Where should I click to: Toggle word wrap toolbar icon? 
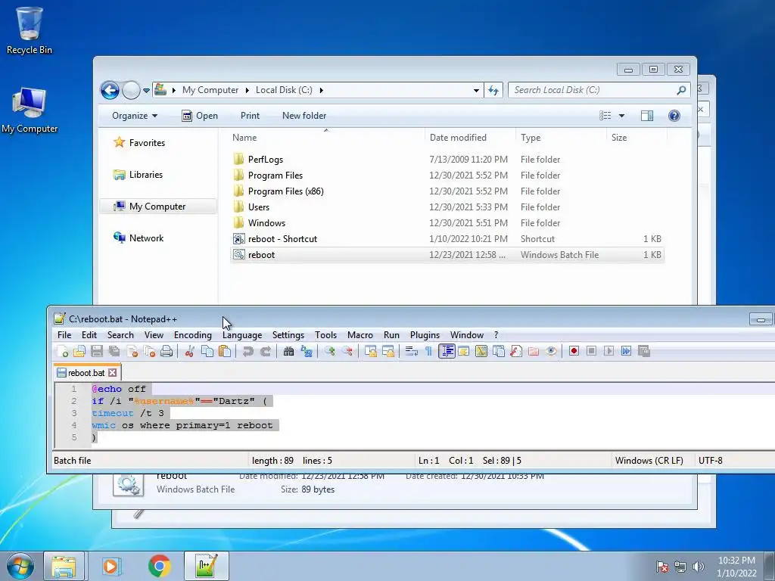pos(411,351)
